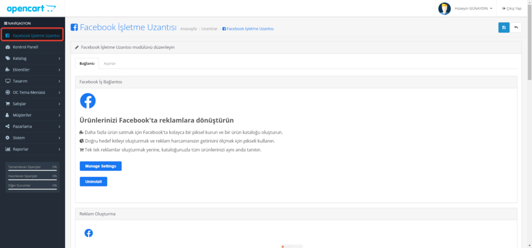
Task: Go to Anasayfa via the breadcrumb
Action: (x=188, y=29)
